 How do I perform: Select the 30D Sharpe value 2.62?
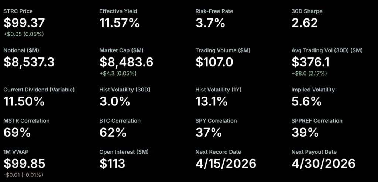tap(305, 23)
